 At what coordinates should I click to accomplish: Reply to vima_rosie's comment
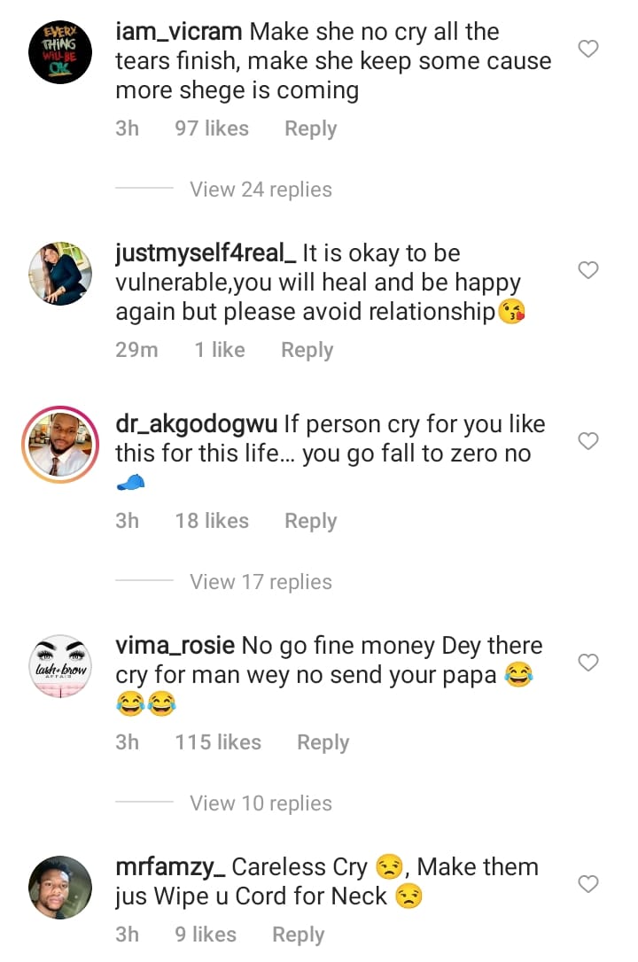pyautogui.click(x=323, y=742)
